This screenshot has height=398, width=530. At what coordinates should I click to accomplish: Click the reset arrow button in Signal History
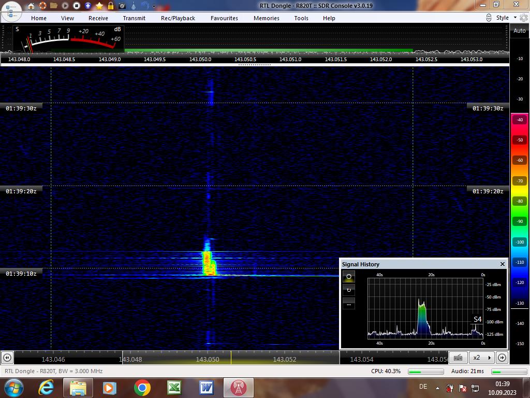pyautogui.click(x=348, y=290)
